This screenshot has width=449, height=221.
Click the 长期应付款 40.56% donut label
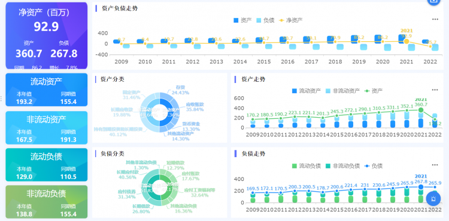128,175
